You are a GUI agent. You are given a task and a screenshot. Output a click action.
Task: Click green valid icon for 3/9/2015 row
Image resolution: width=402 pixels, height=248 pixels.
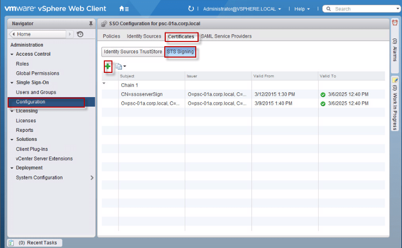323,103
